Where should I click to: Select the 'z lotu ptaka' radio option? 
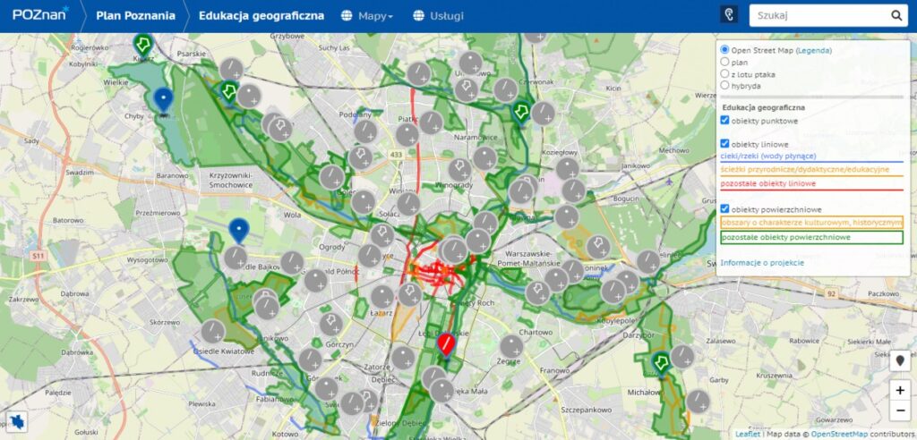pos(725,74)
